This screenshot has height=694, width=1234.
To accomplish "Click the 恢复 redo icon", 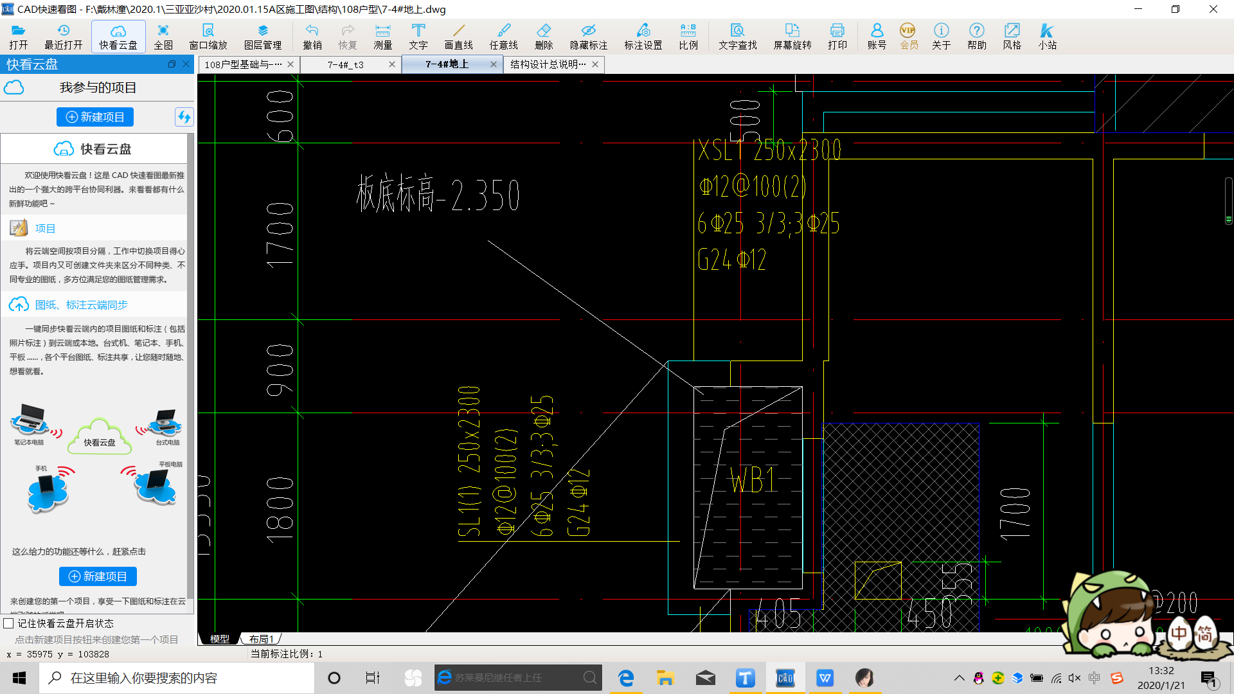I will point(348,37).
